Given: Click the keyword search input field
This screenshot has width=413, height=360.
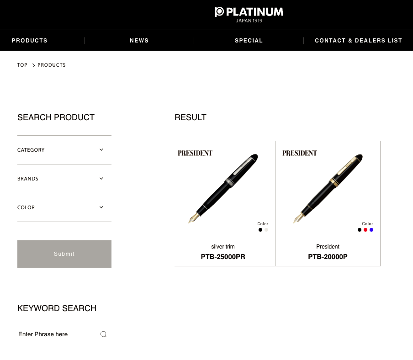Looking at the screenshot, I should (x=57, y=334).
